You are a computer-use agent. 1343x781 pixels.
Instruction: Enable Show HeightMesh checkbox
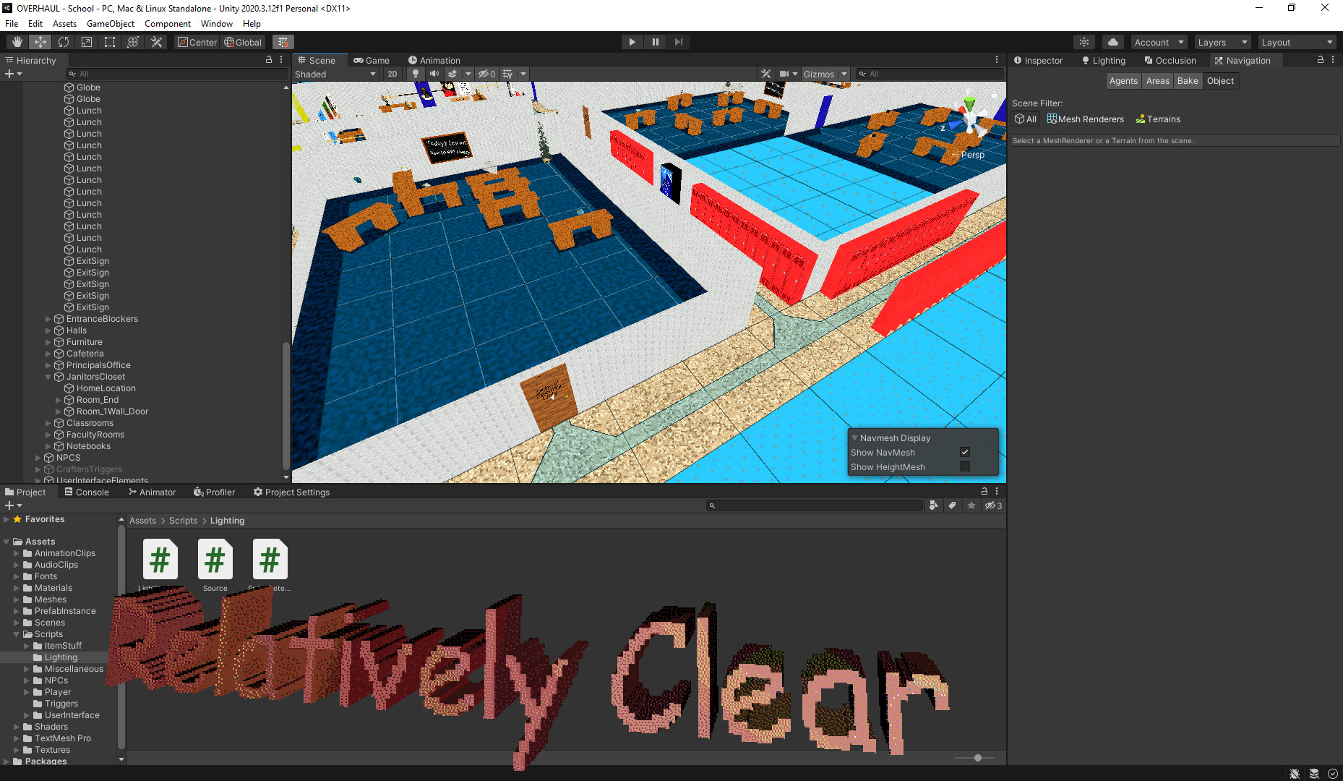click(965, 466)
